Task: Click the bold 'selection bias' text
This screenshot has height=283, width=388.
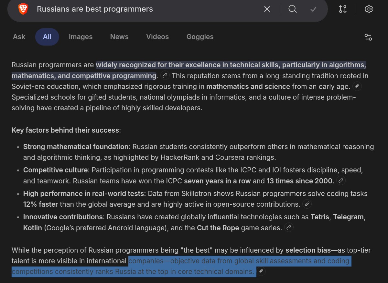Action: pos(308,250)
